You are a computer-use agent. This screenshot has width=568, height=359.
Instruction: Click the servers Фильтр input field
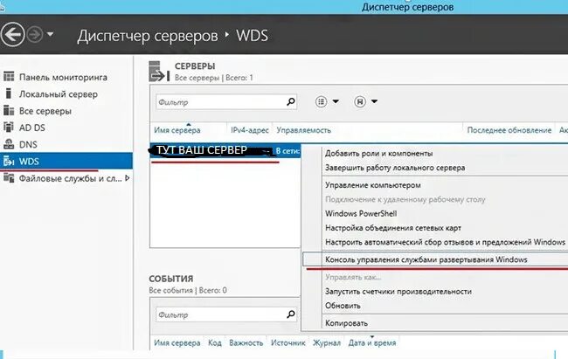220,102
